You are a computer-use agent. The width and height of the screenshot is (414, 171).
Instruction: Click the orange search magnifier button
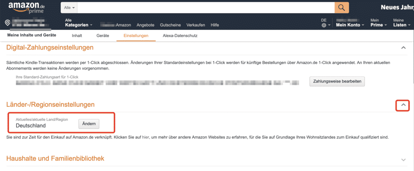(x=342, y=7)
